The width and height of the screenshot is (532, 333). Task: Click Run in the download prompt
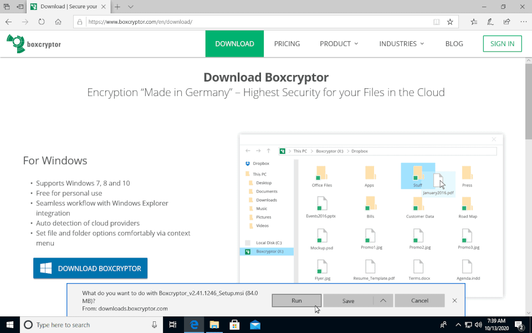296,300
